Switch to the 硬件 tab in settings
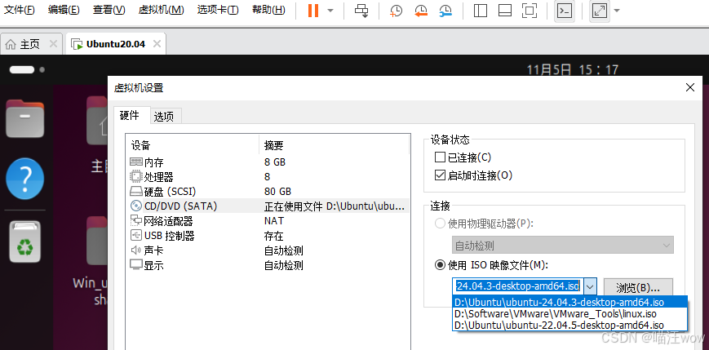 tap(130, 115)
